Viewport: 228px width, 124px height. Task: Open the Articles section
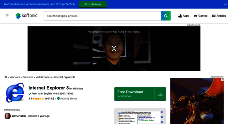pyautogui.click(x=219, y=16)
